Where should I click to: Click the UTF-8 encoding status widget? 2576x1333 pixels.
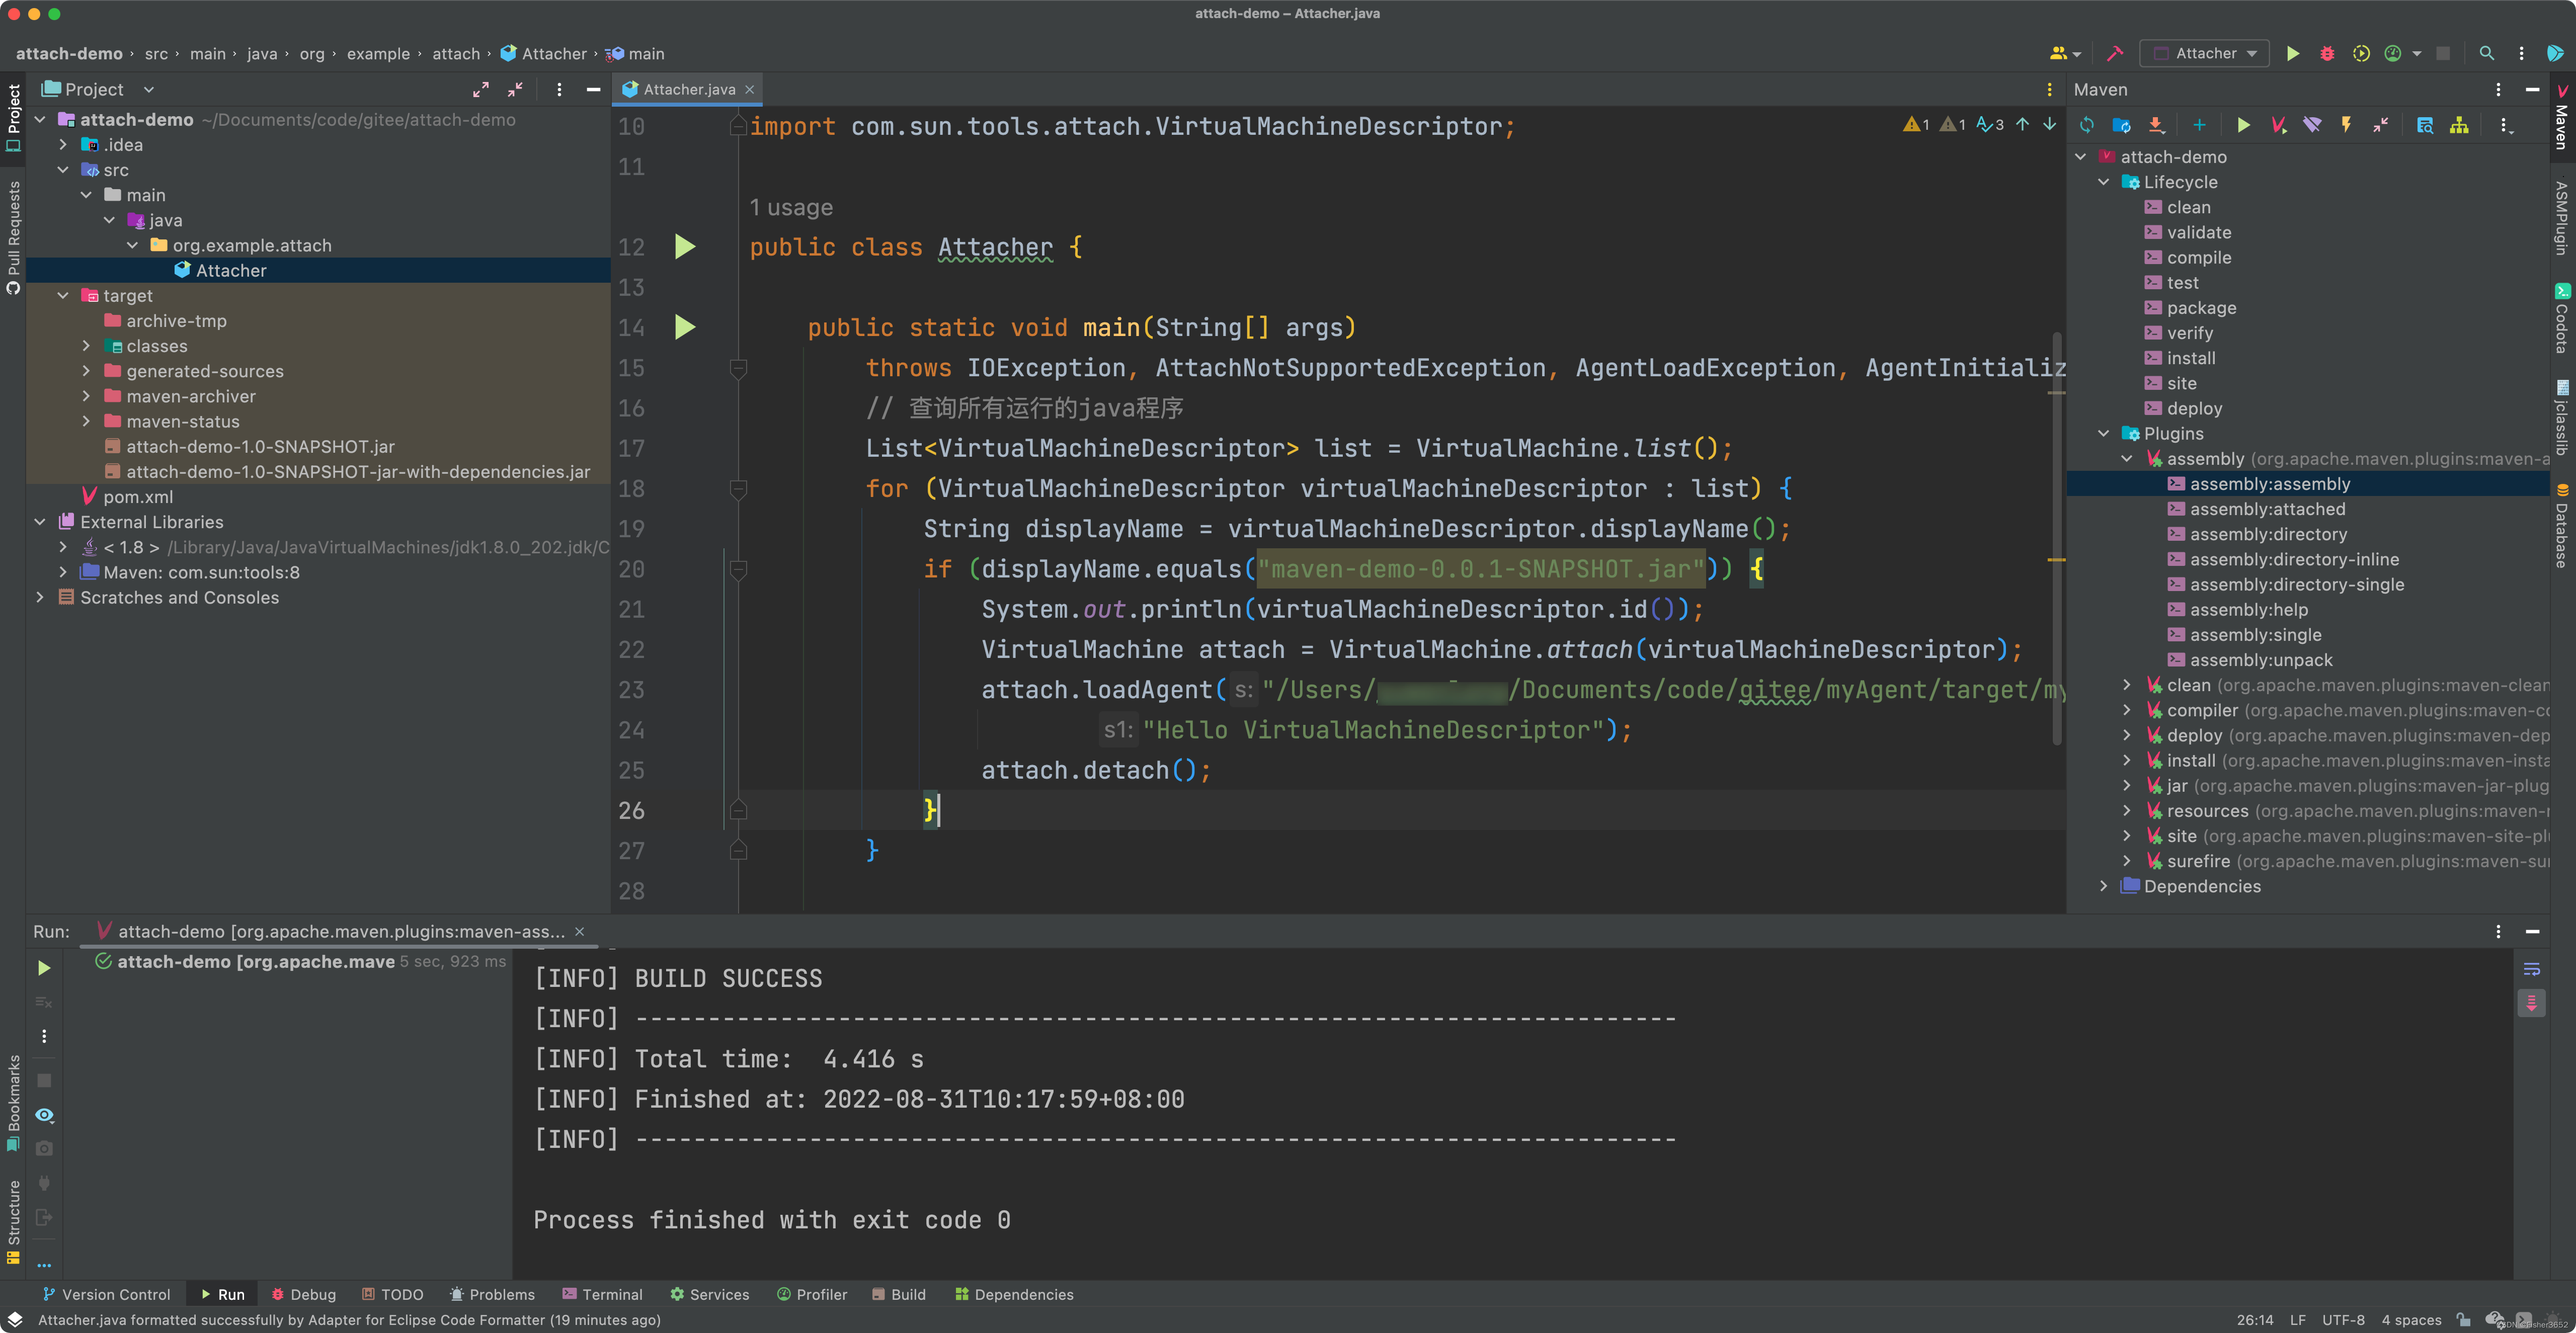(x=2343, y=1320)
